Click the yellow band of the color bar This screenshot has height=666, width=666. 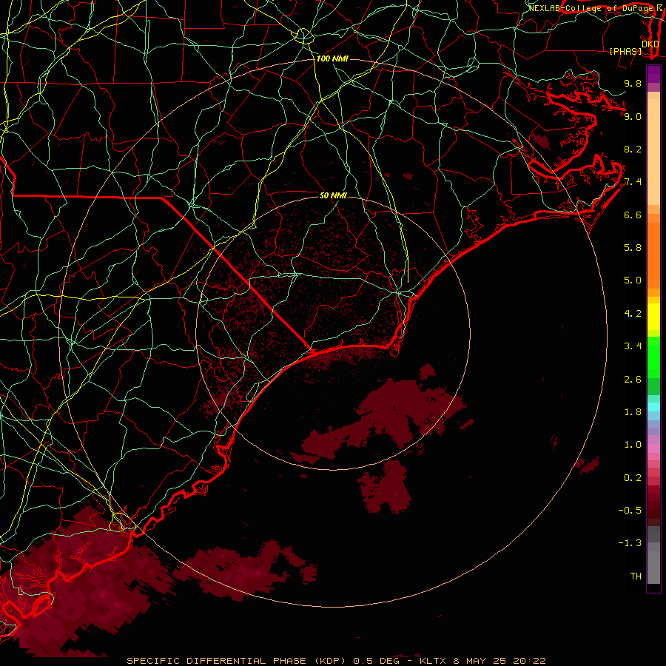[x=653, y=317]
